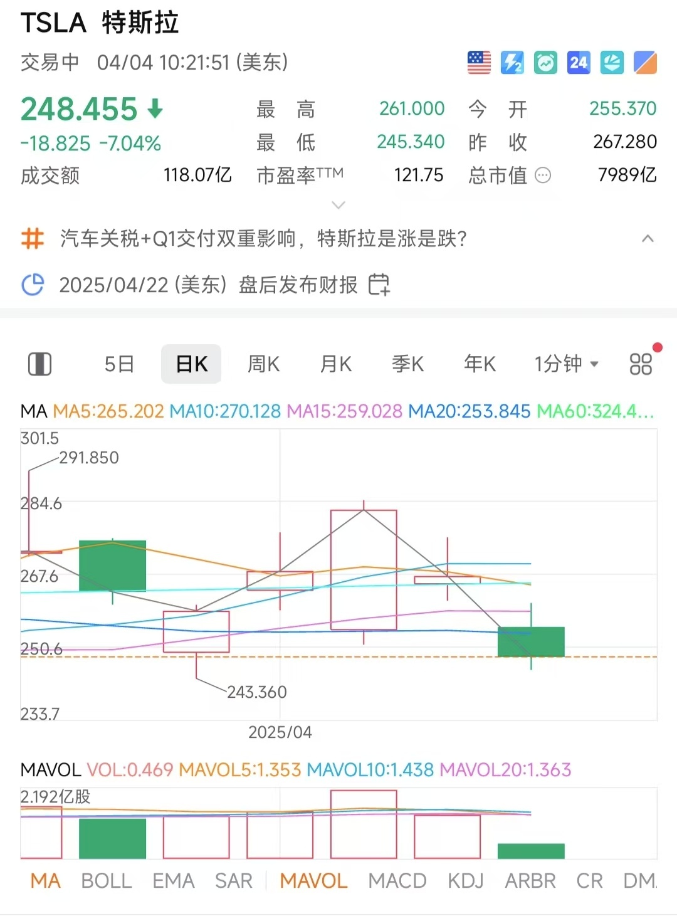Select the 5日 chart tab

point(119,364)
